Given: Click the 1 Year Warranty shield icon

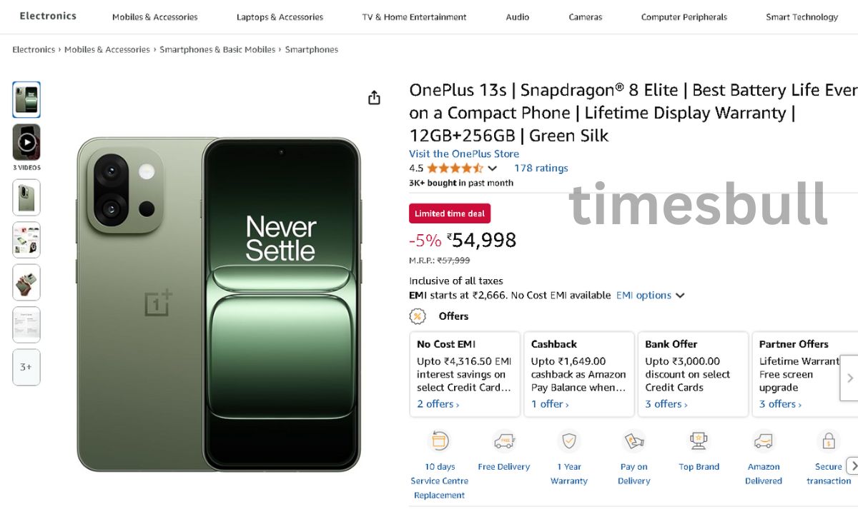Looking at the screenshot, I should tap(569, 440).
